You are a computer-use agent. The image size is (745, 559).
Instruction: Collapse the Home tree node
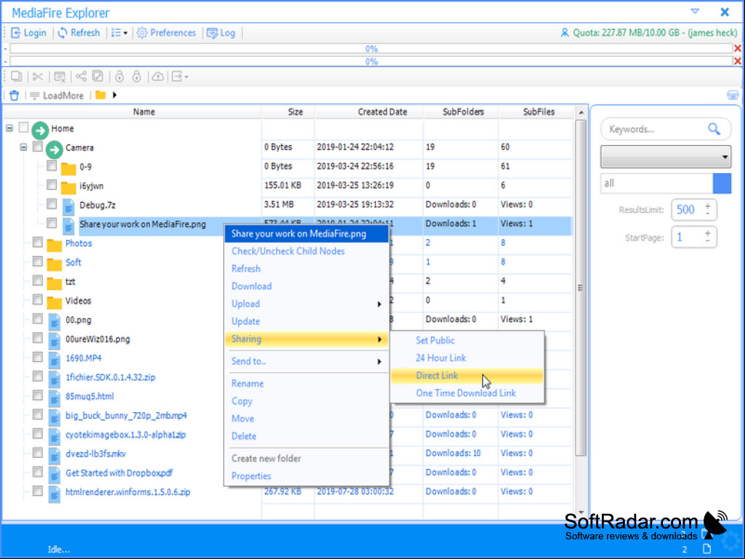9,128
